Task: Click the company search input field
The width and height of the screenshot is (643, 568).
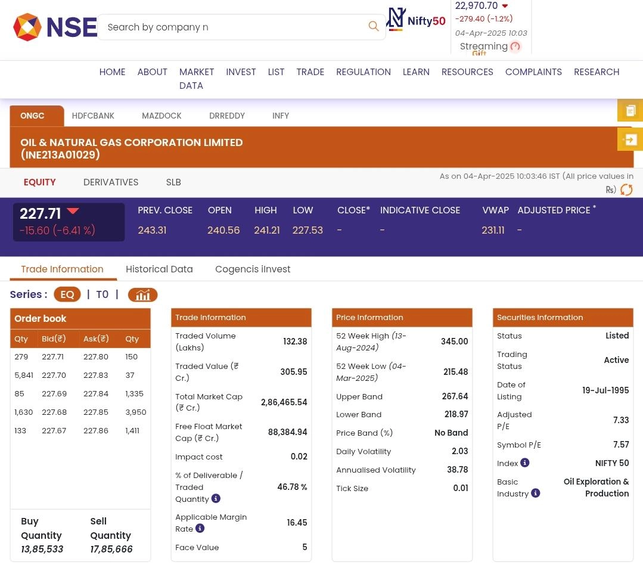Action: click(232, 27)
